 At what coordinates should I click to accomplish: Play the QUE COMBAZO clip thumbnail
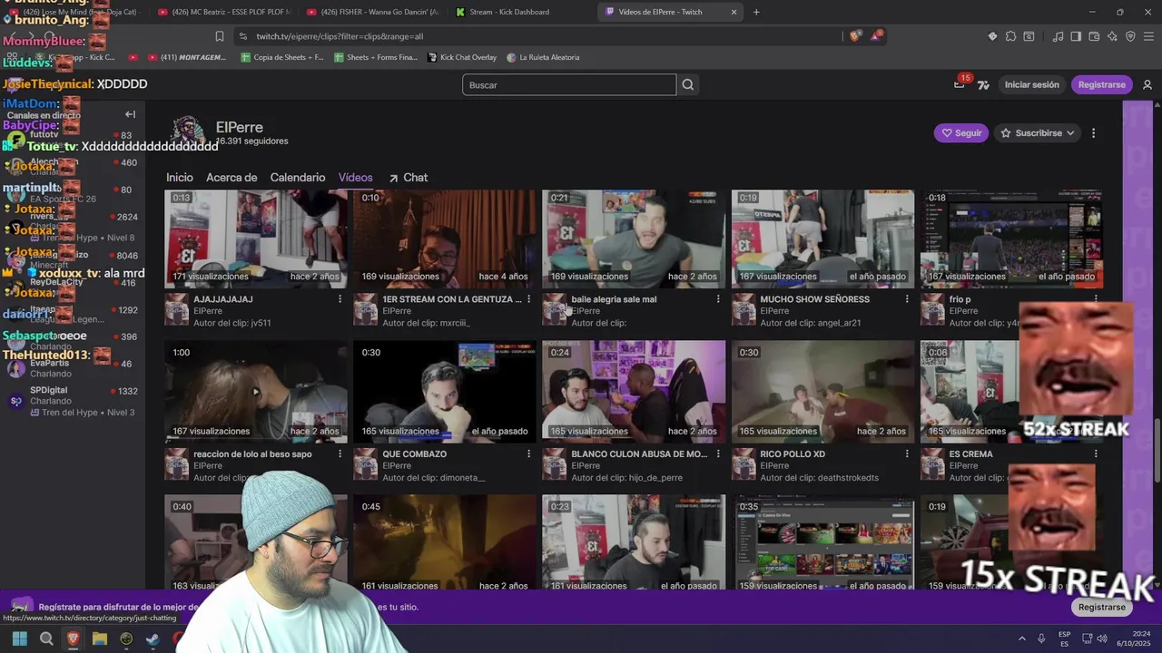tap(445, 392)
